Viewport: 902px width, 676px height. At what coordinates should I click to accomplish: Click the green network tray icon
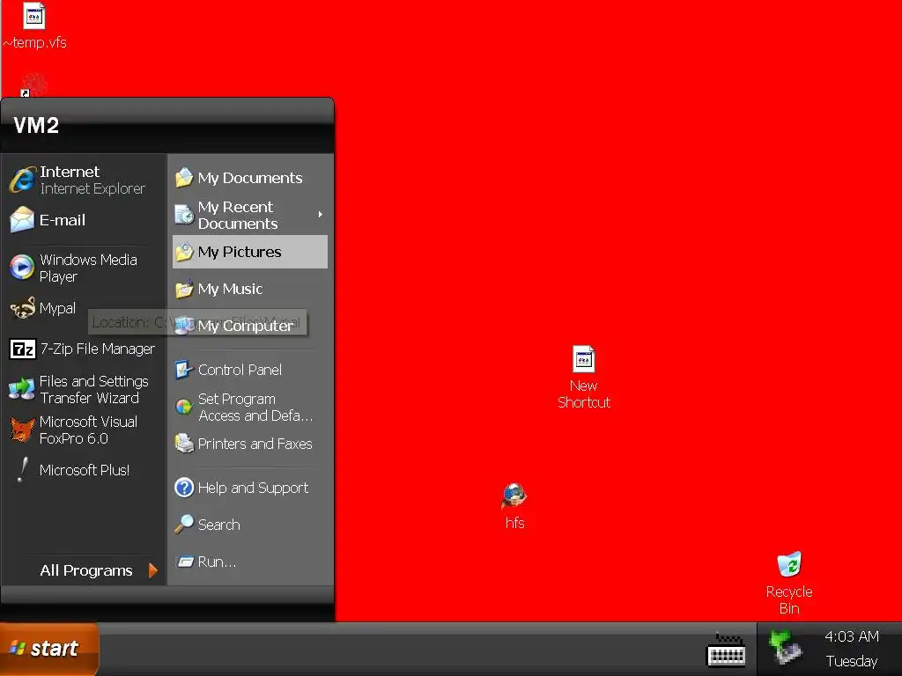point(784,647)
